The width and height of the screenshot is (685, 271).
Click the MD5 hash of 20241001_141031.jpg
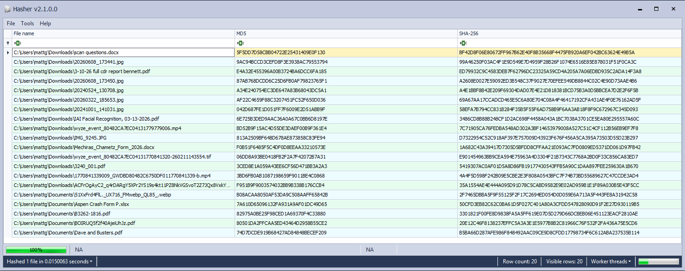point(346,110)
